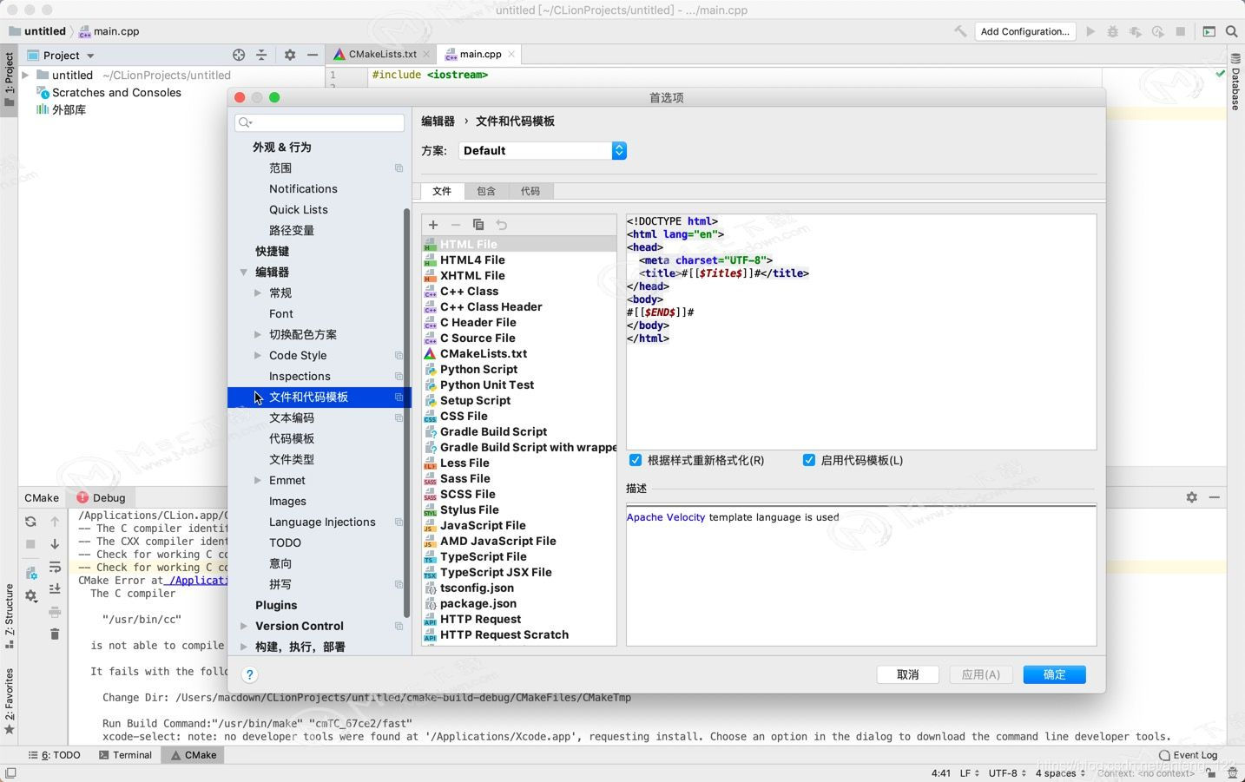Toggle enable Live Templates checkbox
Viewport: 1245px width, 782px height.
point(809,460)
